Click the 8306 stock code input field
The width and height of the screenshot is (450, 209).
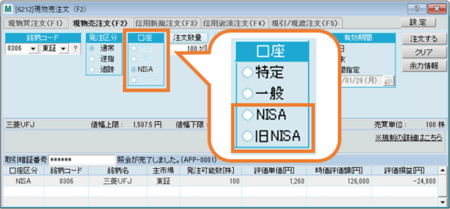(18, 49)
